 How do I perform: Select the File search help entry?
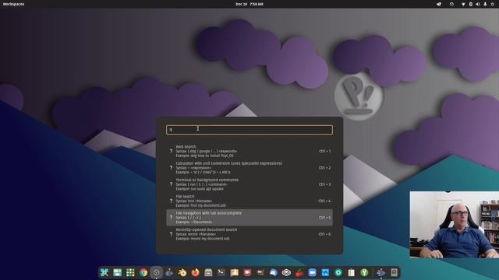point(249,201)
